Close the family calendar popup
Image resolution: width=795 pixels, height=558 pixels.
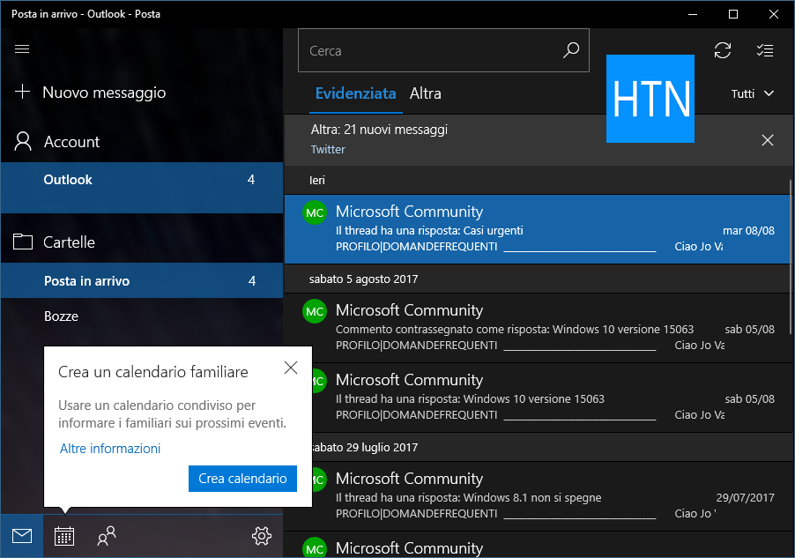tap(291, 368)
